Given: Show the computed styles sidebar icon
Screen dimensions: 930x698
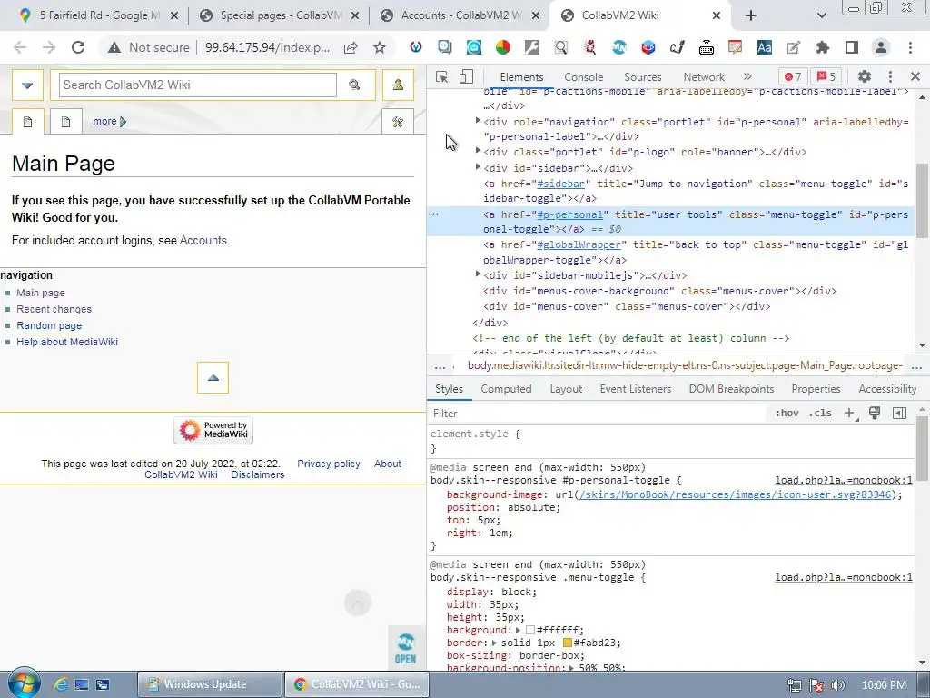Looking at the screenshot, I should pyautogui.click(x=899, y=414).
